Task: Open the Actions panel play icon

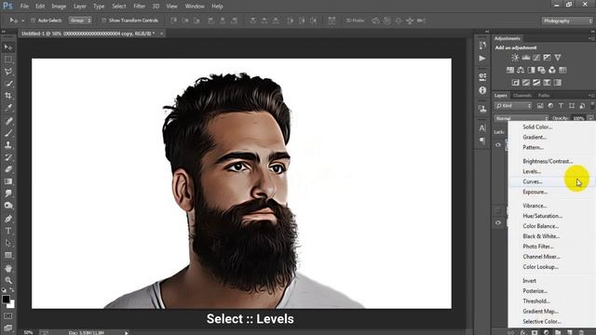Action: click(x=482, y=59)
